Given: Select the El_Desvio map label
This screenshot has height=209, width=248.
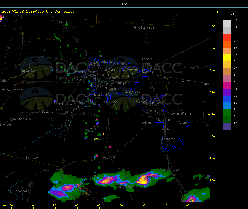Looking at the screenshot, I should click(64, 104).
